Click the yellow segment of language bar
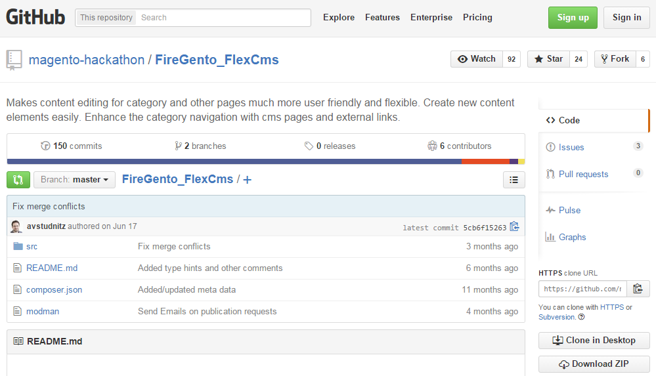The width and height of the screenshot is (656, 376). pos(521,161)
